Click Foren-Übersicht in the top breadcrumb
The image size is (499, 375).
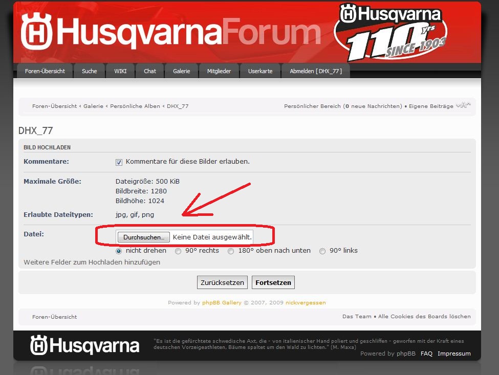click(54, 106)
